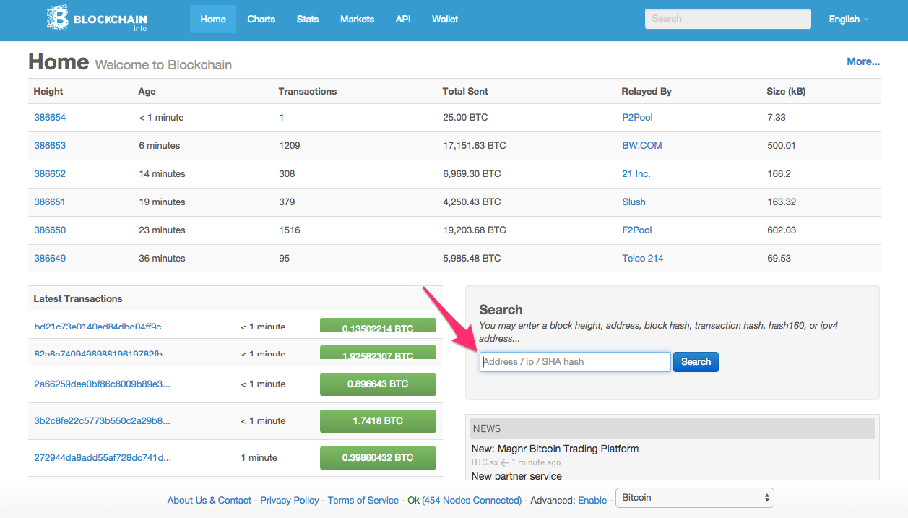This screenshot has width=908, height=518.
Task: Navigate to the Wallet page
Action: coord(445,20)
